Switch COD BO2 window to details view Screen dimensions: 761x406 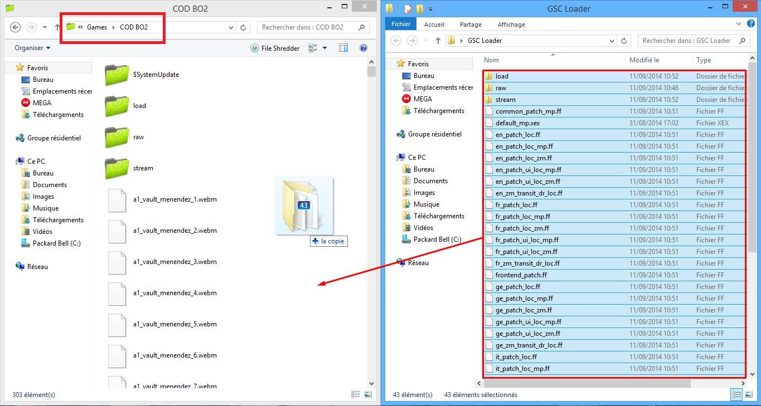(355, 394)
